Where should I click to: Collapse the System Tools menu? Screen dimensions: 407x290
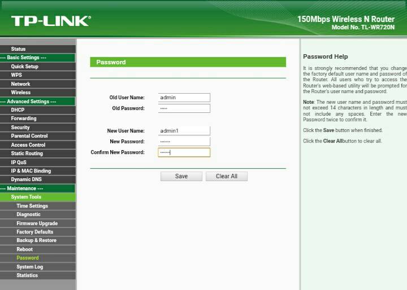click(x=38, y=197)
